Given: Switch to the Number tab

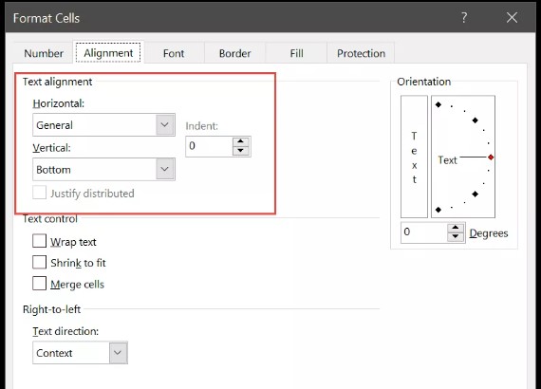Looking at the screenshot, I should pos(44,53).
